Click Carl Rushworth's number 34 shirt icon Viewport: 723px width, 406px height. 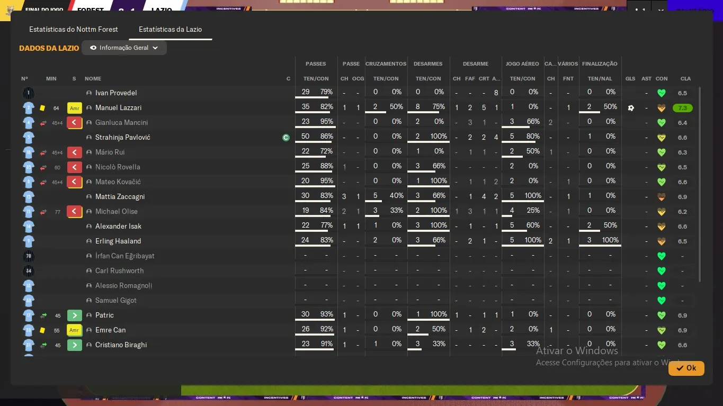[x=28, y=271]
